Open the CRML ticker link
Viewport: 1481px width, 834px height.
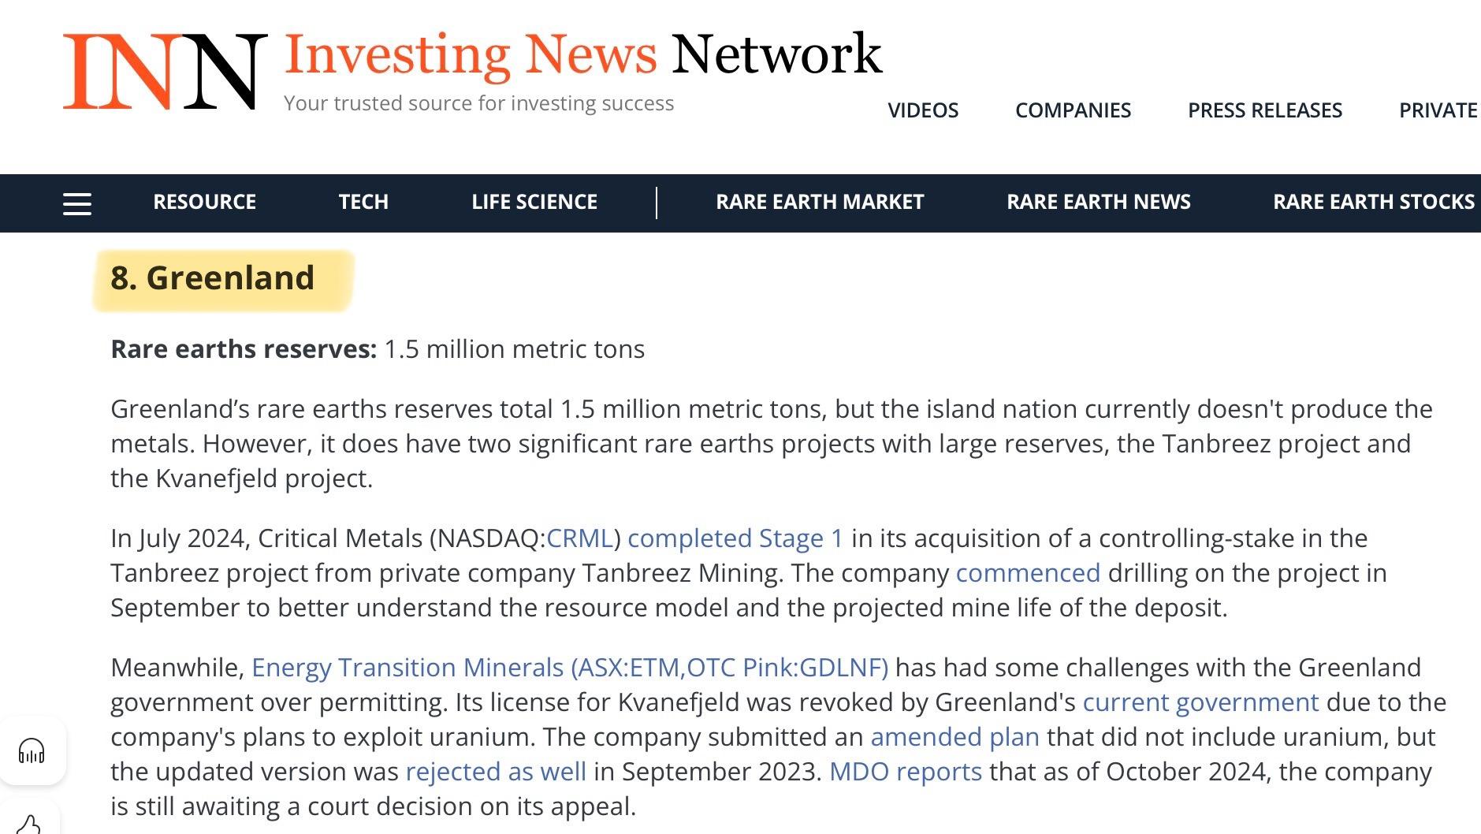579,538
